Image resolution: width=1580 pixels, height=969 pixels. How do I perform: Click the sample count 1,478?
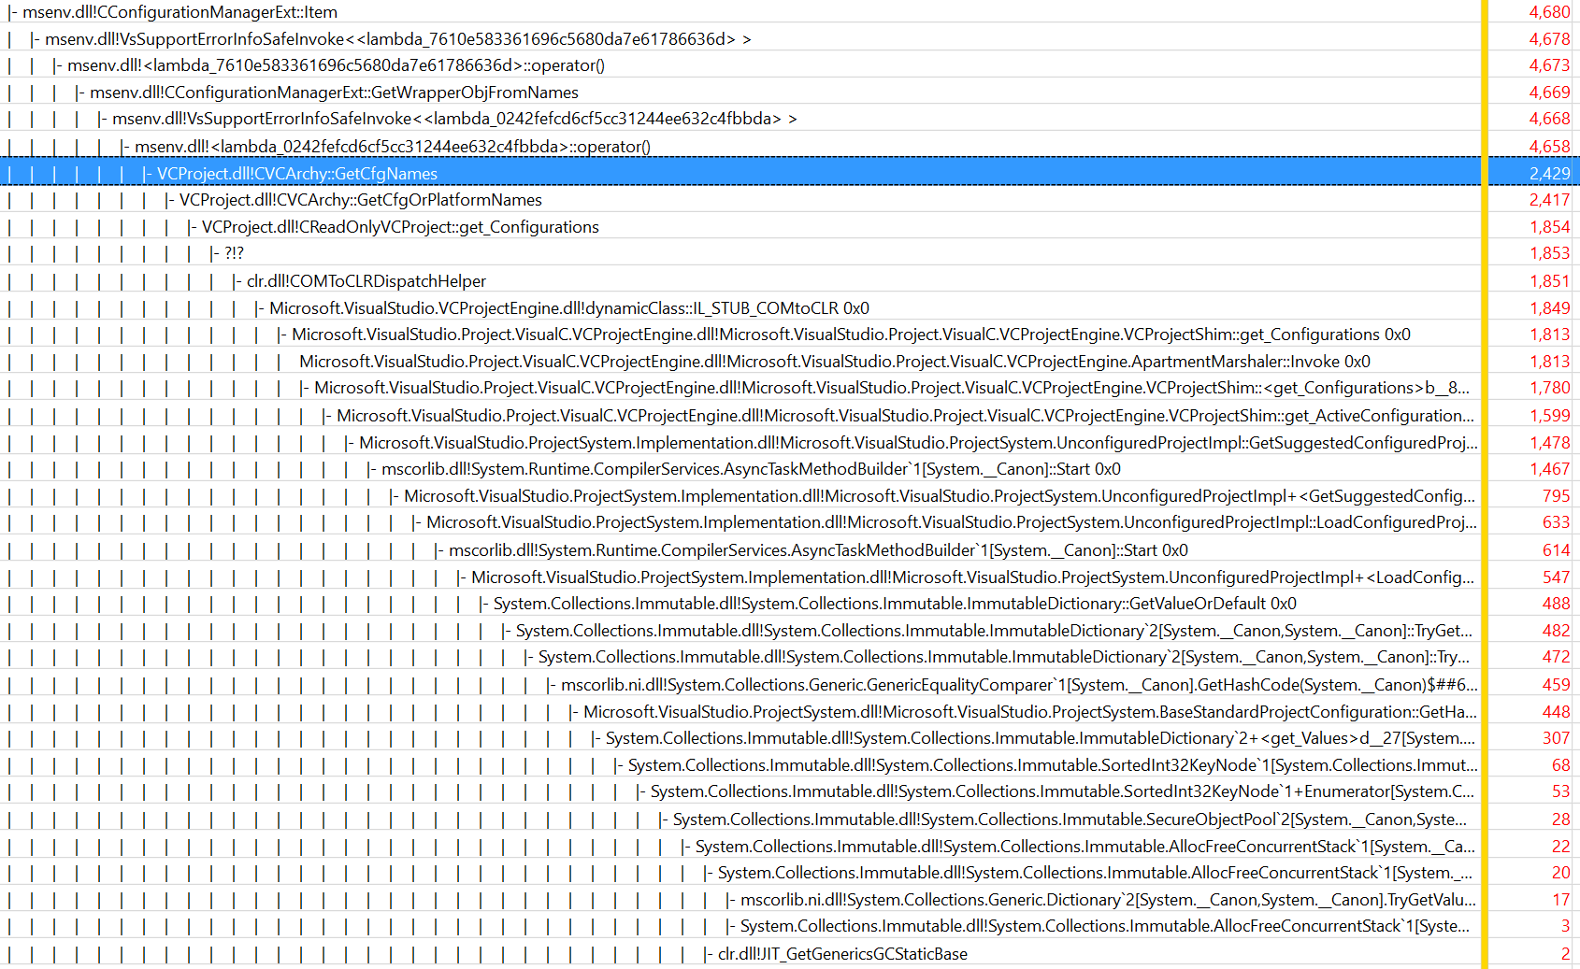(x=1549, y=443)
